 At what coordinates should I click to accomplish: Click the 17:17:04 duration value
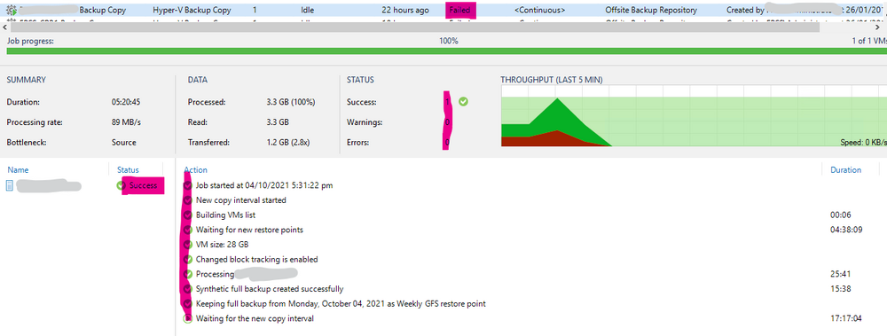845,319
